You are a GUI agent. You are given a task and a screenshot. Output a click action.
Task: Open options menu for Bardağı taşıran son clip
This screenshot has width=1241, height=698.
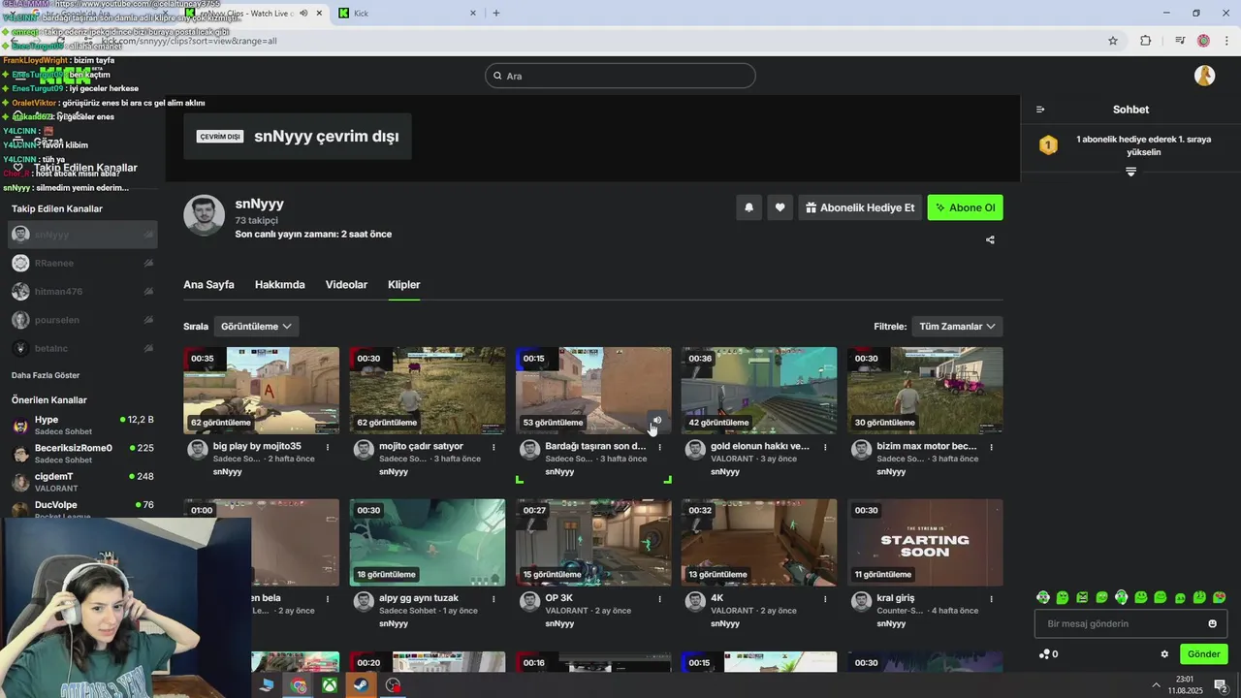pyautogui.click(x=659, y=447)
